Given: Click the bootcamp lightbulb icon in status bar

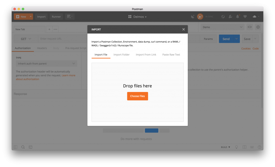Looking at the screenshot, I should pyautogui.click(x=236, y=147).
